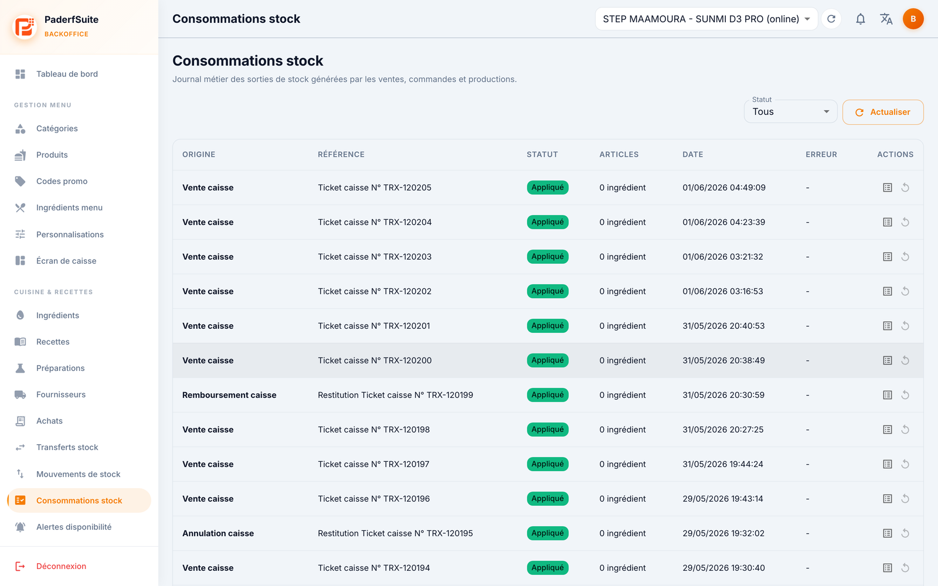
Task: Click retry icon for TRX-120203 row
Action: (x=905, y=257)
